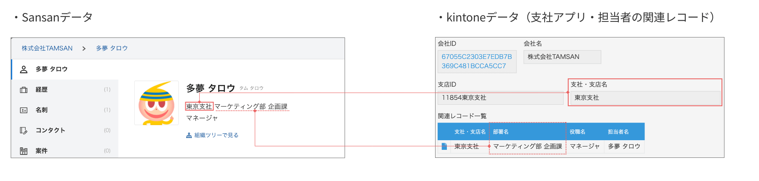Click the コンタクト sidebar icon
This screenshot has width=759, height=181.
(24, 130)
